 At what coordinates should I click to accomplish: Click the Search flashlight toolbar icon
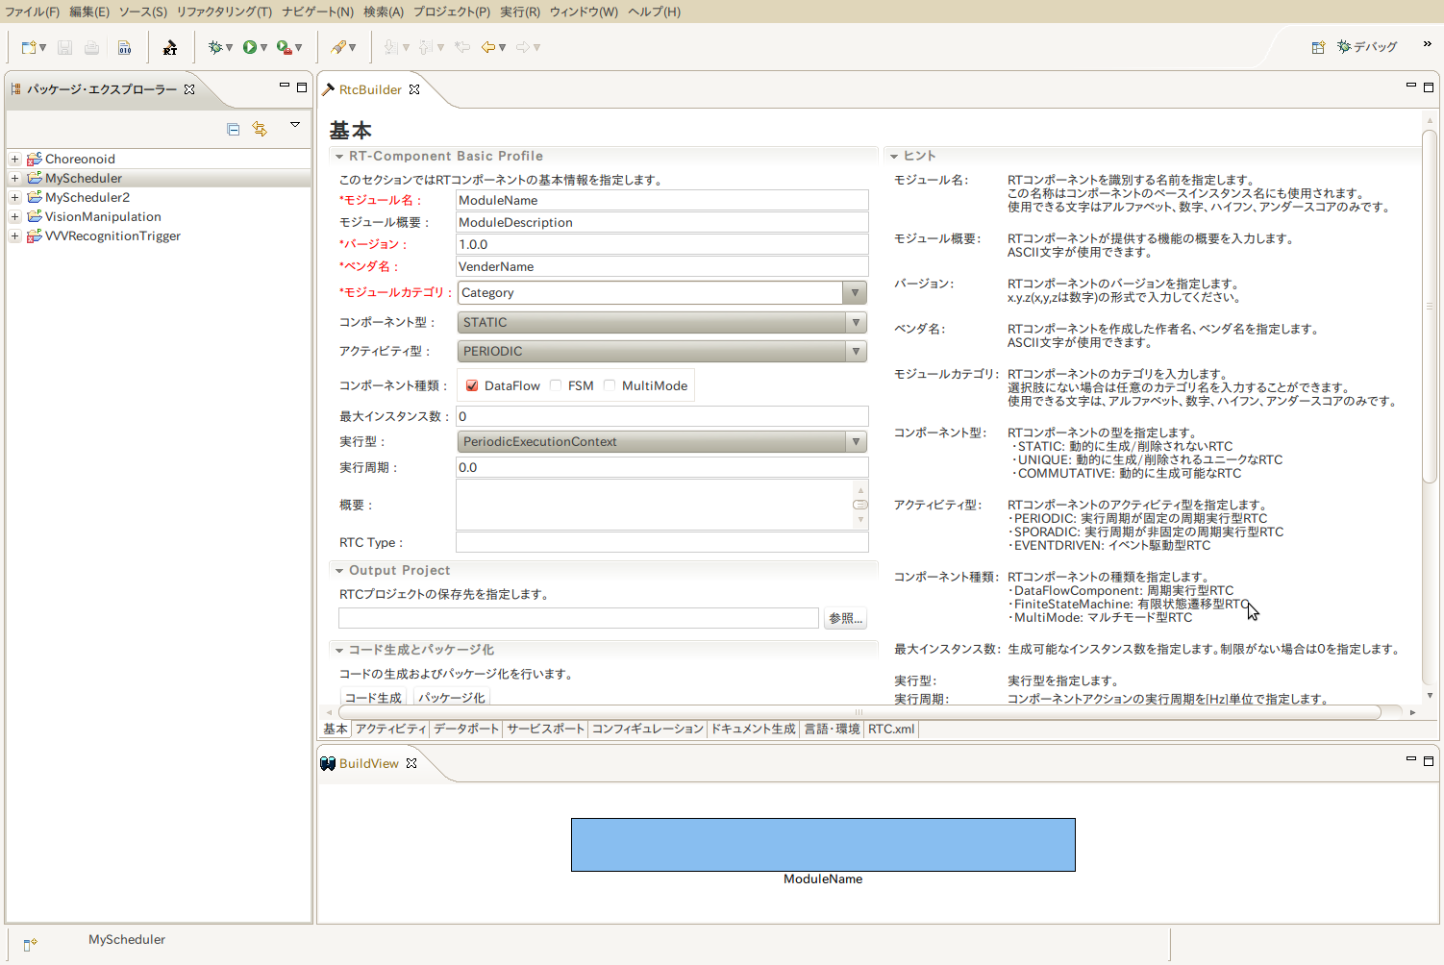[x=338, y=47]
